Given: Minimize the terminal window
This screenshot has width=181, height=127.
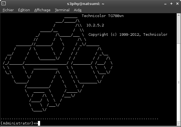Looking at the screenshot, I should (x=165, y=4).
